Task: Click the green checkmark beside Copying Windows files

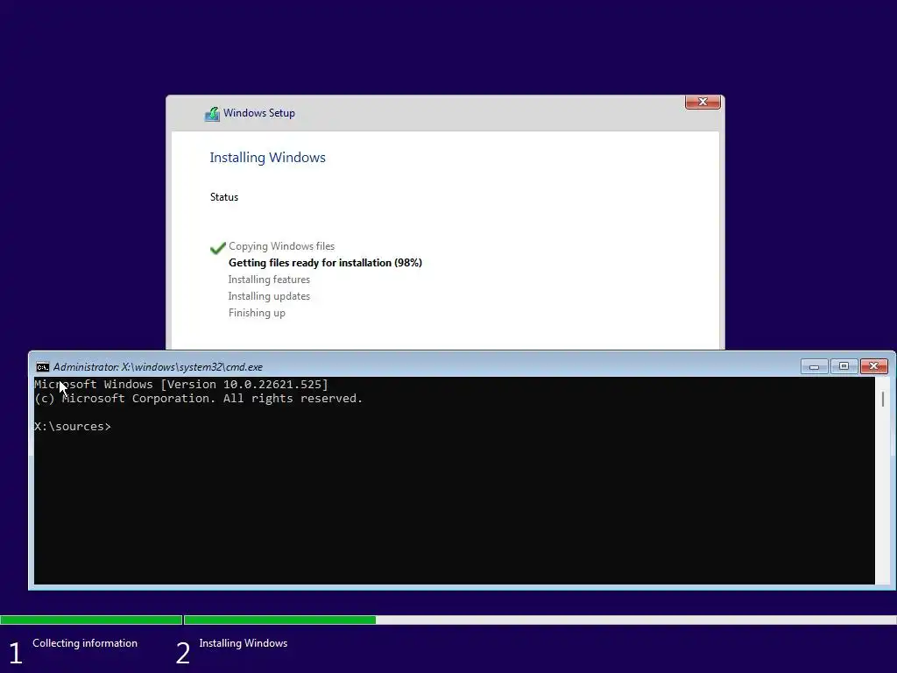Action: (218, 248)
